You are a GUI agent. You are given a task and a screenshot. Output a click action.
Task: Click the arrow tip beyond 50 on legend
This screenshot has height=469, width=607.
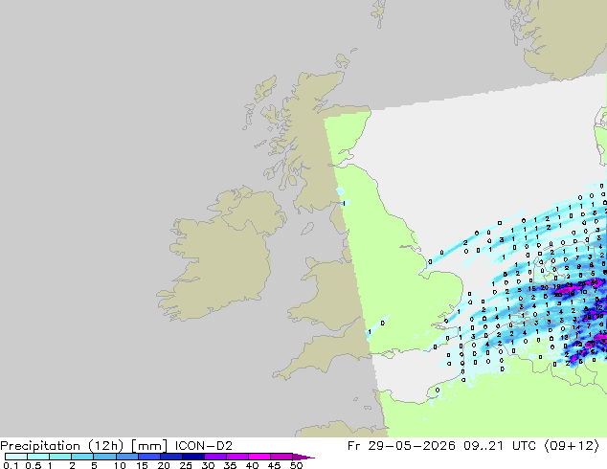point(303,457)
